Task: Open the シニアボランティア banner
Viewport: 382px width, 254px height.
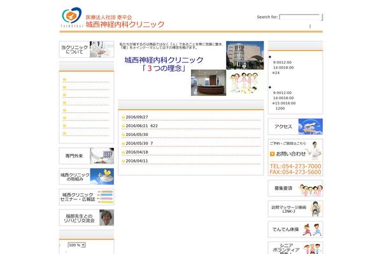Action: pyautogui.click(x=295, y=248)
